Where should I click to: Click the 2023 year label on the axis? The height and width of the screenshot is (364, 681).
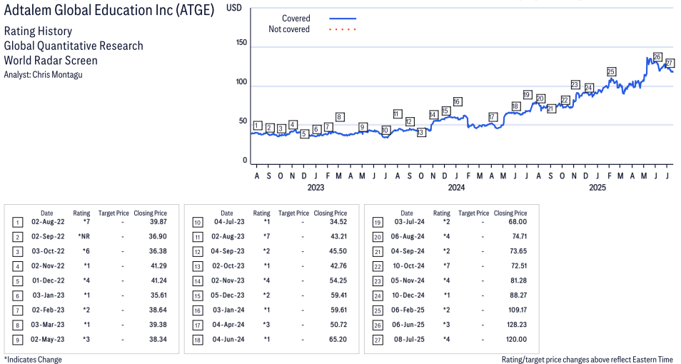point(316,187)
